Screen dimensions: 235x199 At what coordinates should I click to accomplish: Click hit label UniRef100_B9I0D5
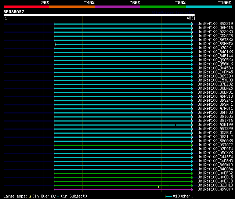tap(215, 117)
